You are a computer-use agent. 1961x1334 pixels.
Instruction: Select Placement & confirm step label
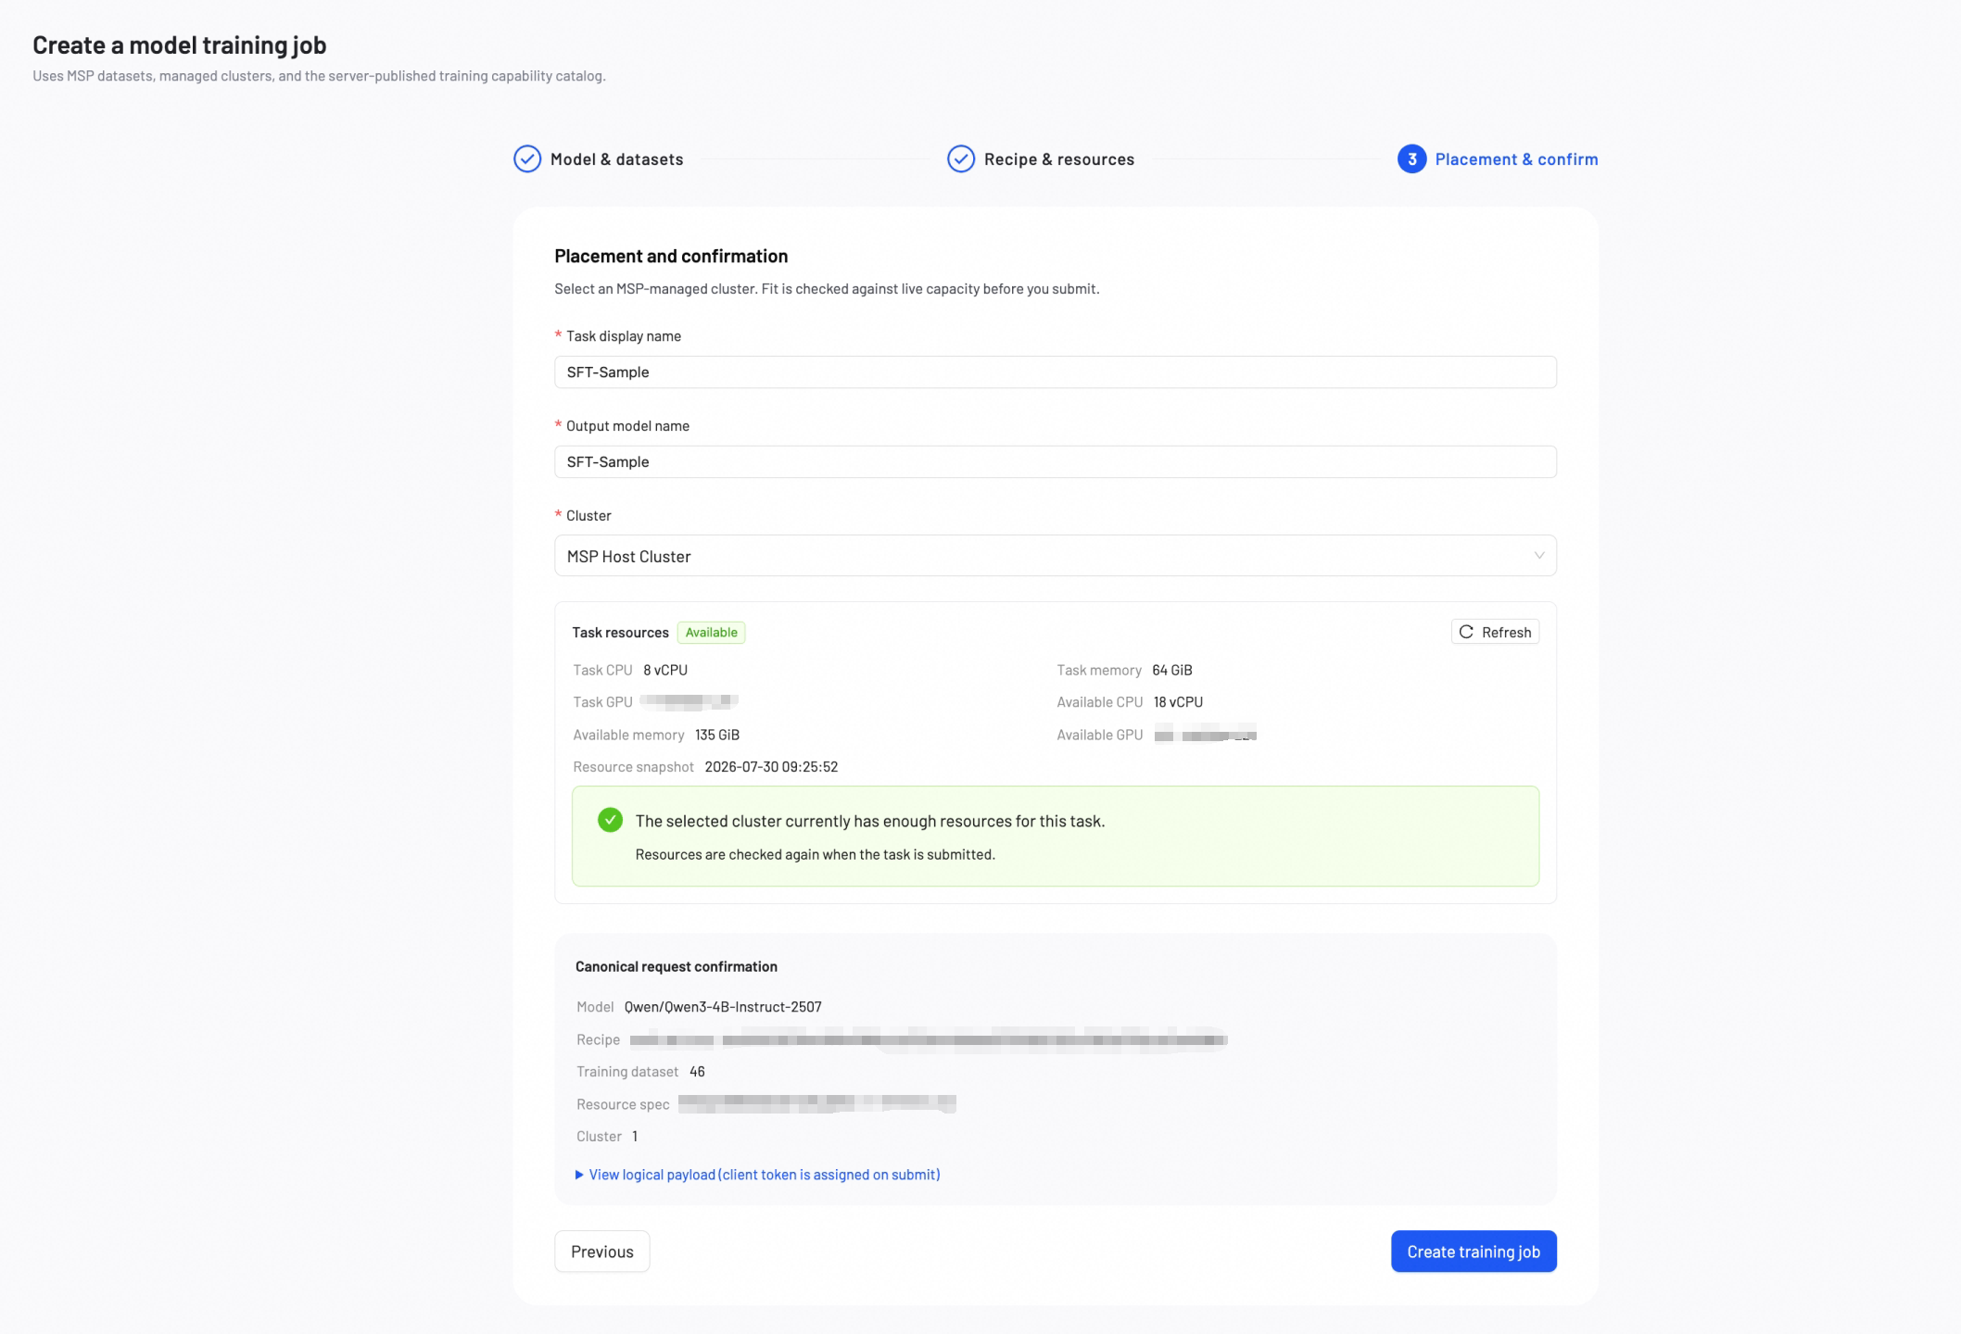tap(1516, 159)
